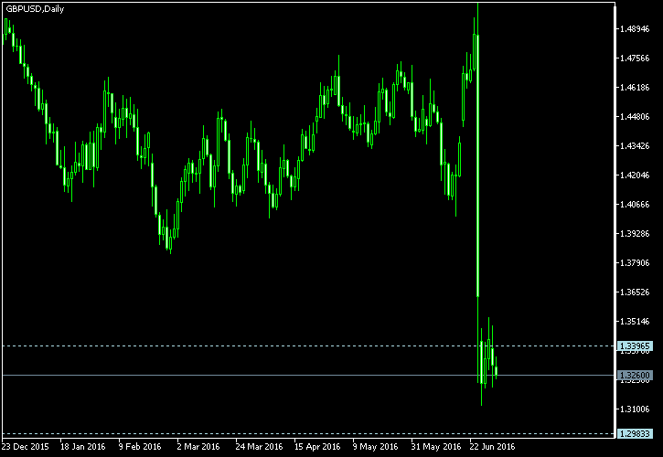Click the 1.31006 price axis label
The height and width of the screenshot is (457, 663).
[635, 409]
